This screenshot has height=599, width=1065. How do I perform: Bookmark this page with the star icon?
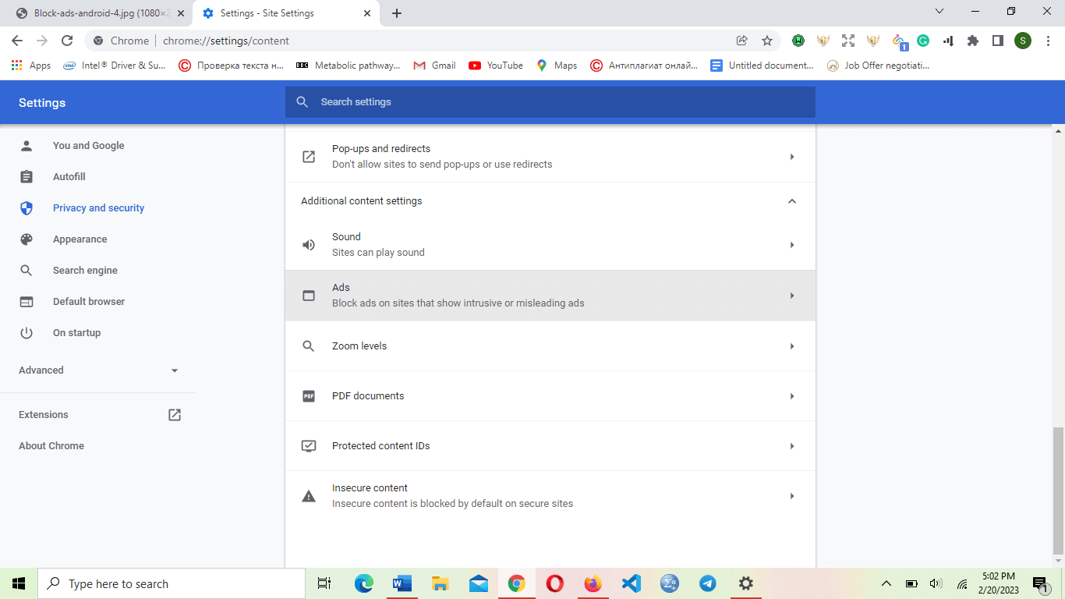(x=767, y=41)
